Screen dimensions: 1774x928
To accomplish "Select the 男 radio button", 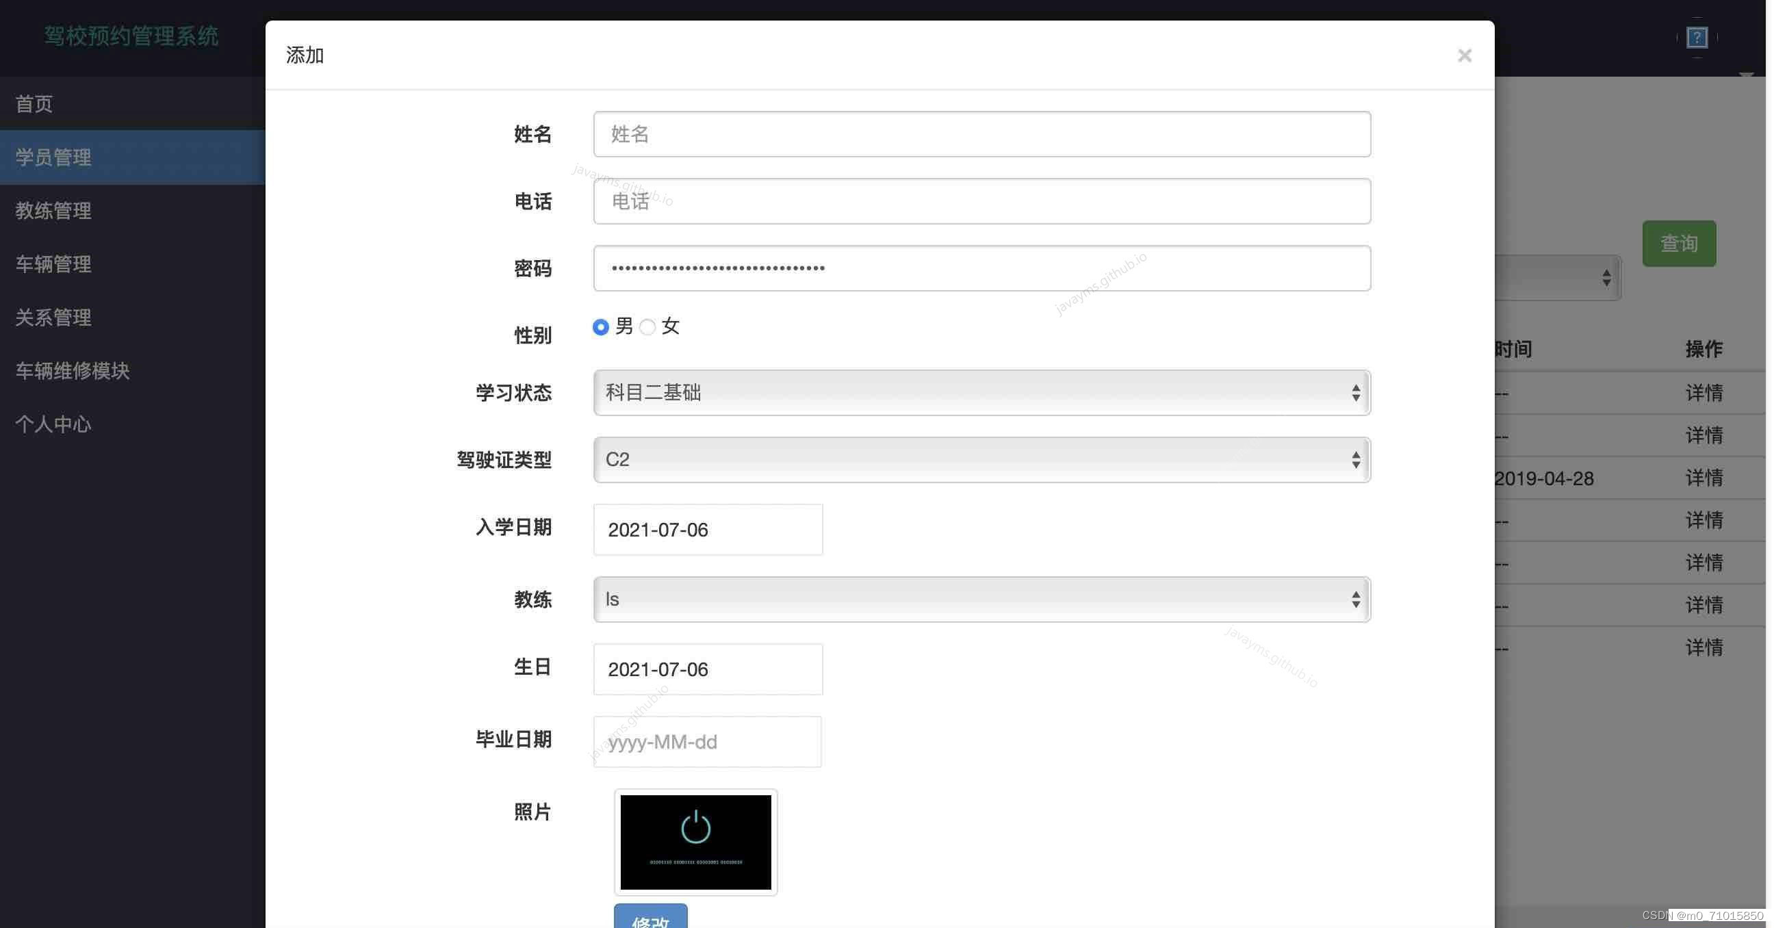I will coord(600,327).
